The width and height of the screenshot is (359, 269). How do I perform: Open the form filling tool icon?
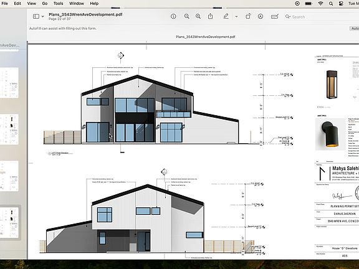tap(274, 16)
